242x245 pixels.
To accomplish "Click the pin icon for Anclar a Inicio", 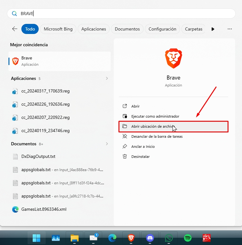I will point(125,147).
